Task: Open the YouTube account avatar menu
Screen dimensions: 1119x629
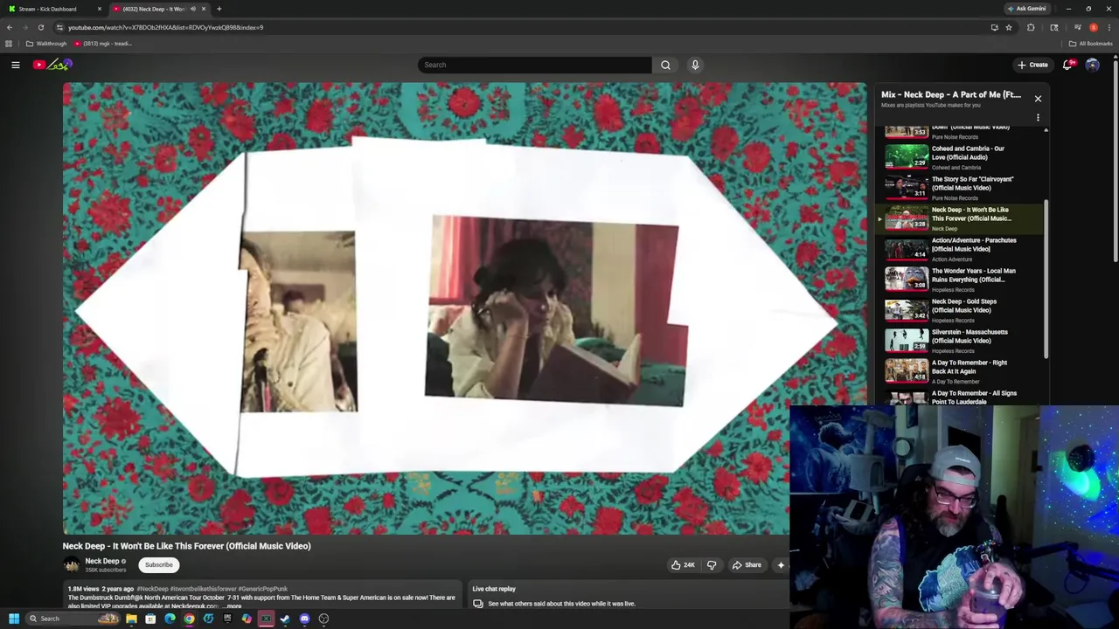Action: pyautogui.click(x=1092, y=65)
